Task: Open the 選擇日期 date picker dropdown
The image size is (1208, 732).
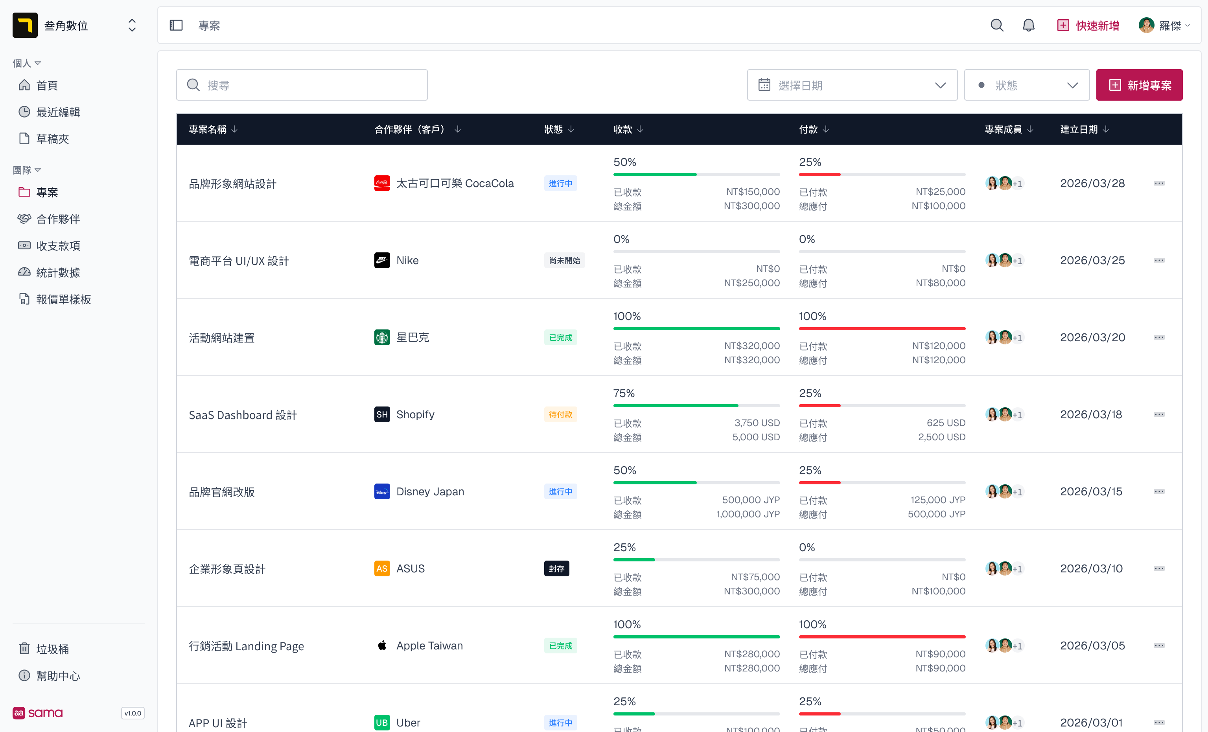Action: (852, 85)
